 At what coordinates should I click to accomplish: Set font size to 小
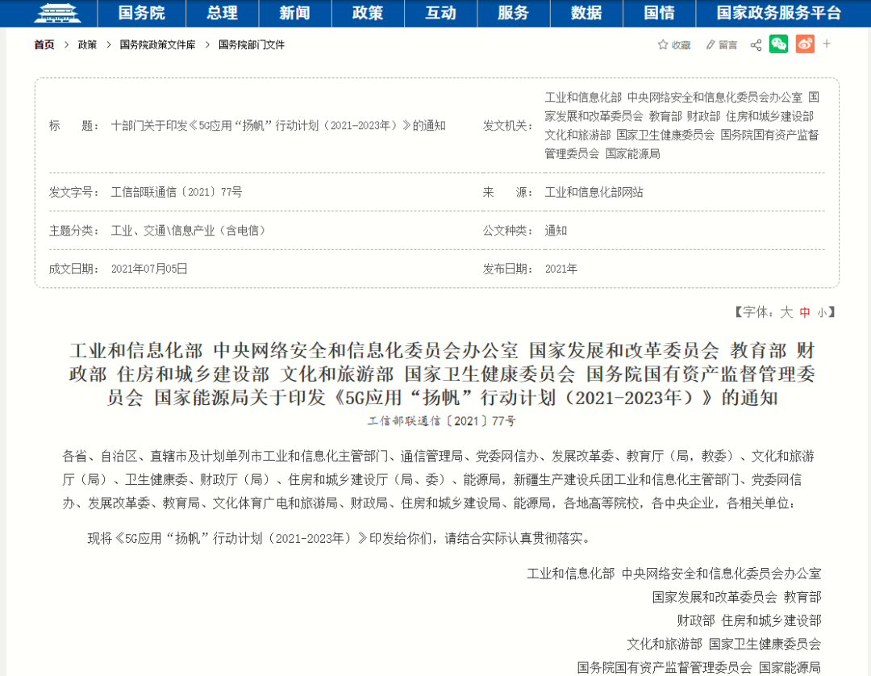822,312
